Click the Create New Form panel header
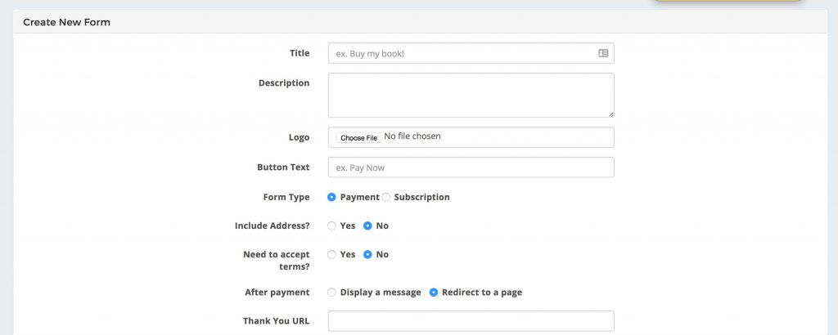Image resolution: width=838 pixels, height=335 pixels. [x=420, y=22]
